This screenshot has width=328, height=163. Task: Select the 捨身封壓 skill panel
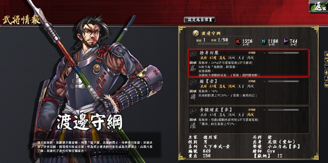coord(249,63)
